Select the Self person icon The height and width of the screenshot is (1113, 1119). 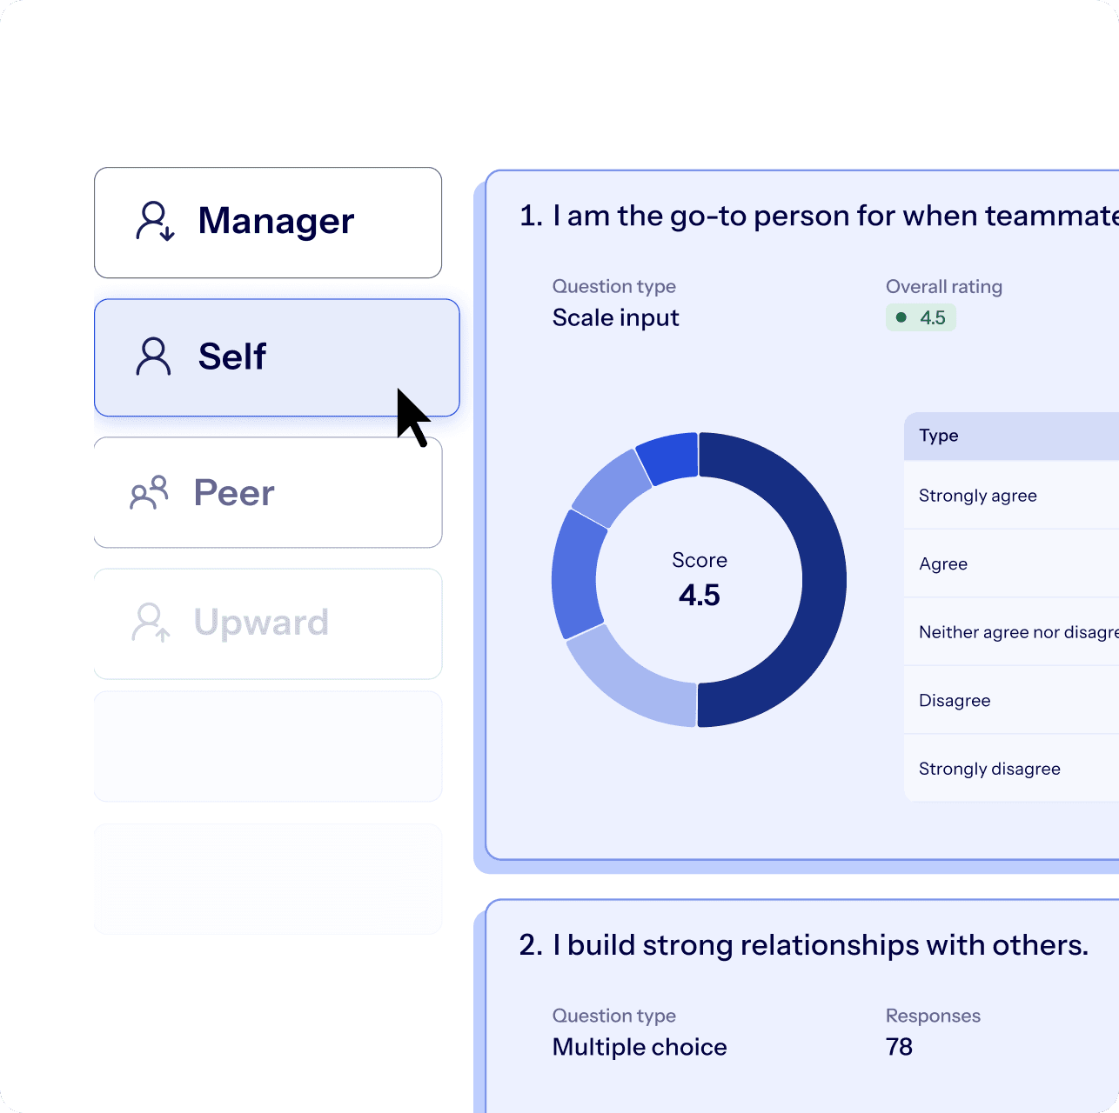pyautogui.click(x=155, y=357)
